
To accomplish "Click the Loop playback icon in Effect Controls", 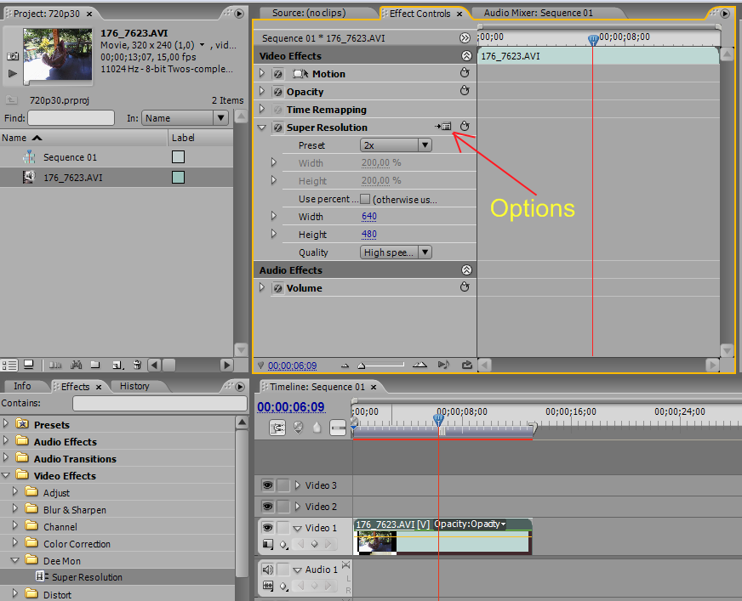I will [467, 366].
